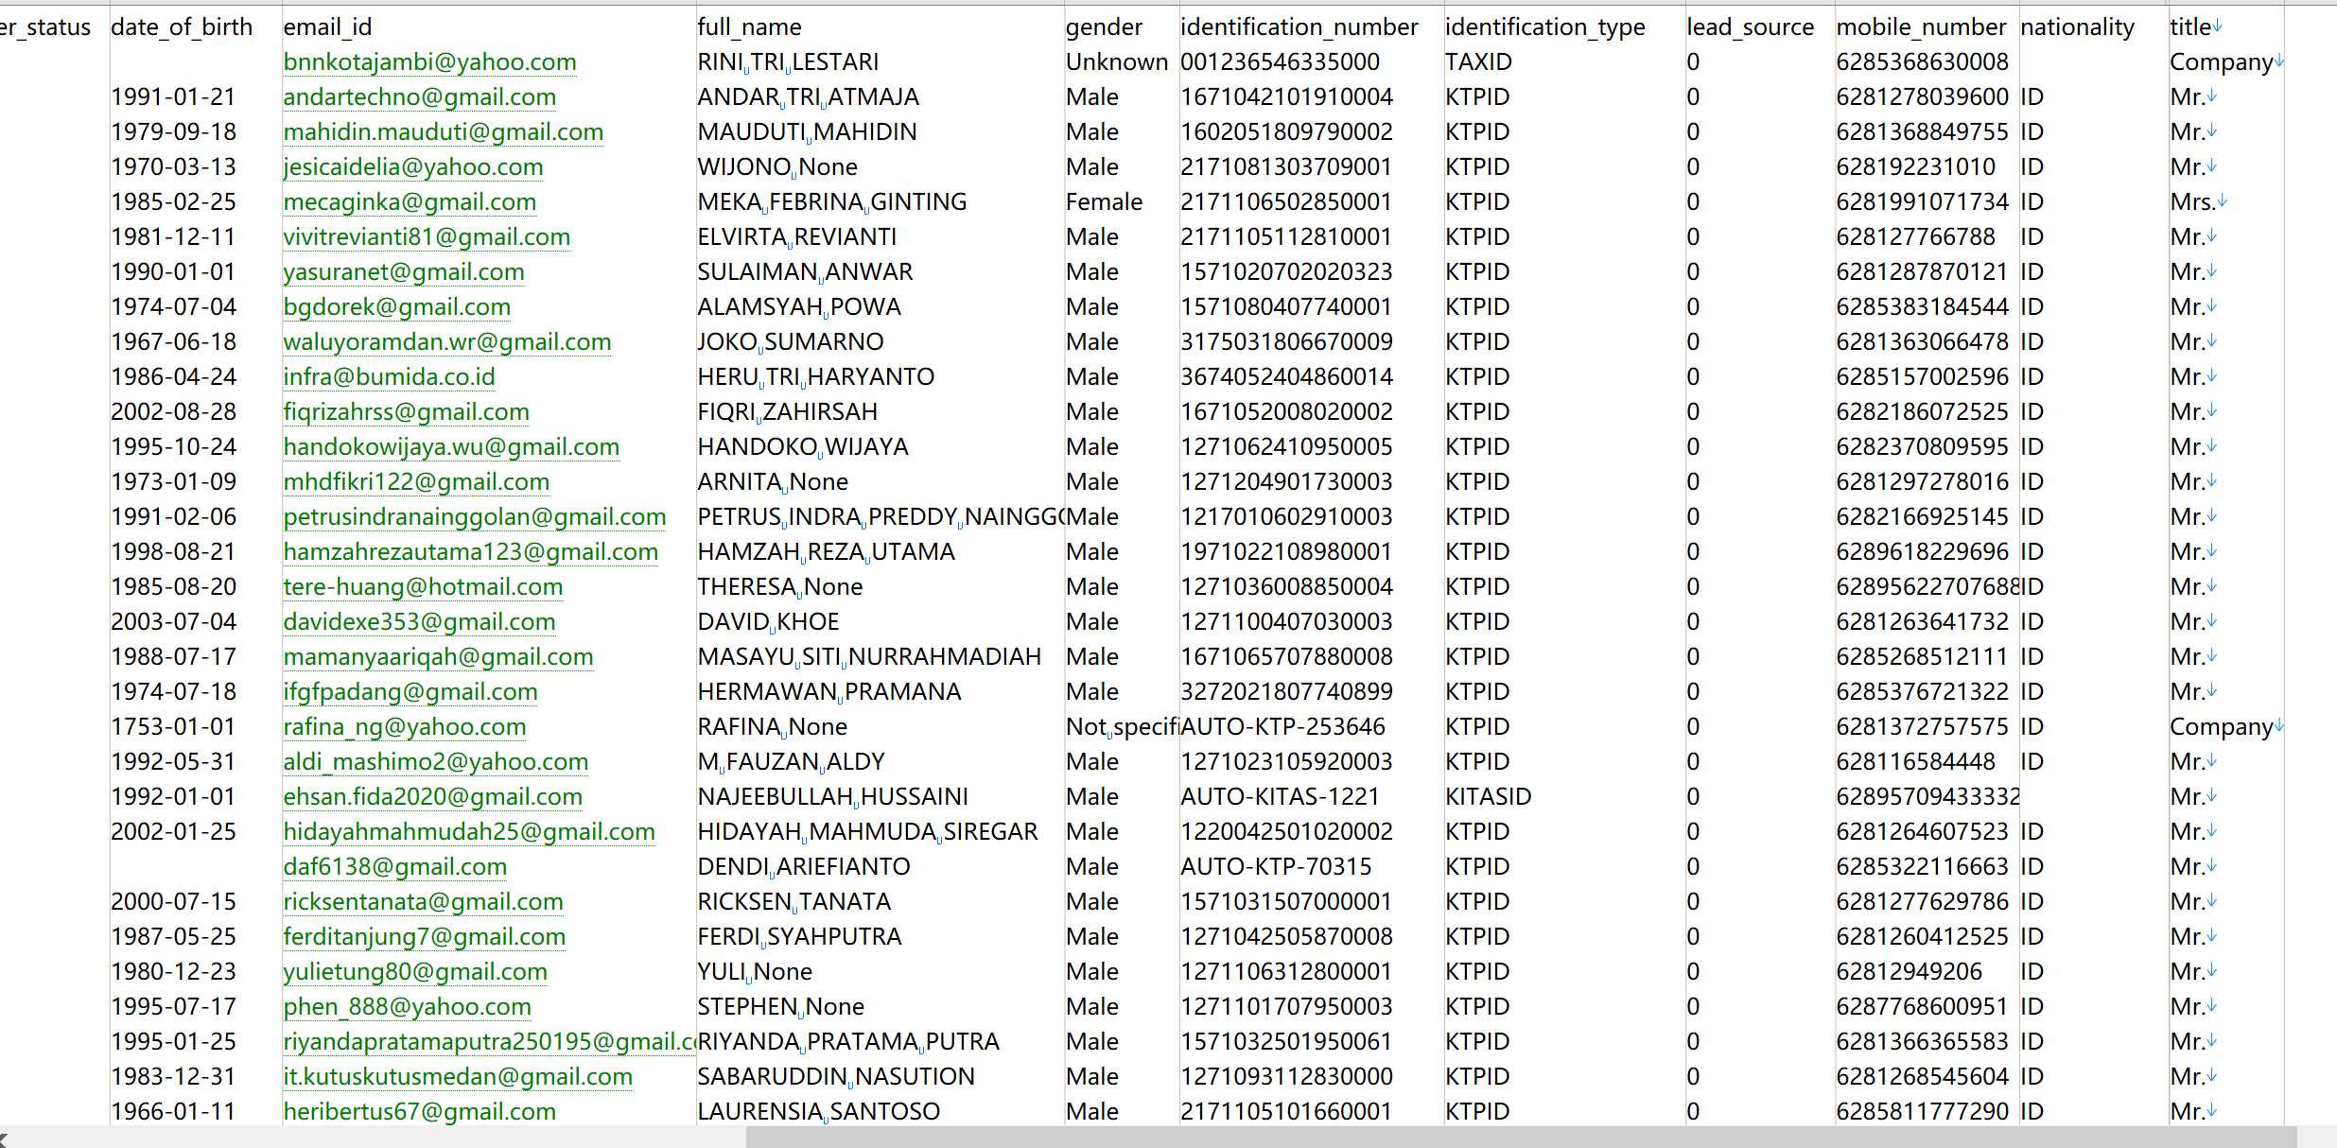Select the Mrs. title cell
The height and width of the screenshot is (1148, 2337).
(x=2193, y=202)
